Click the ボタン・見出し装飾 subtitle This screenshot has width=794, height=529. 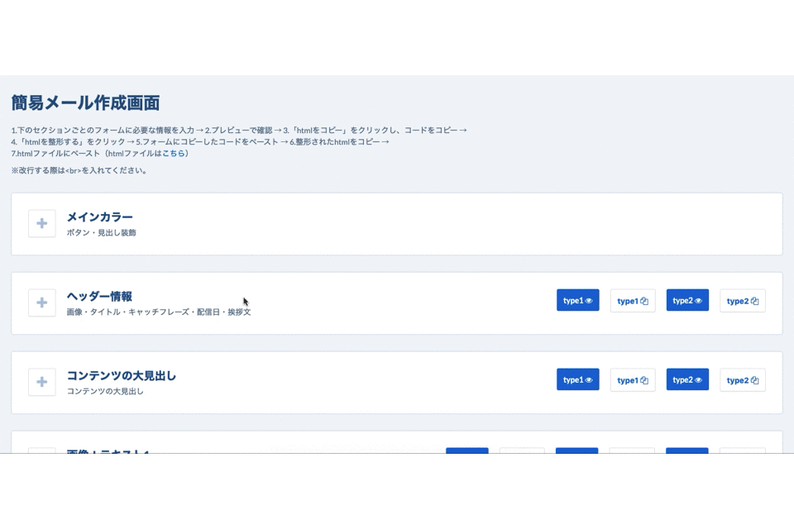coord(101,233)
